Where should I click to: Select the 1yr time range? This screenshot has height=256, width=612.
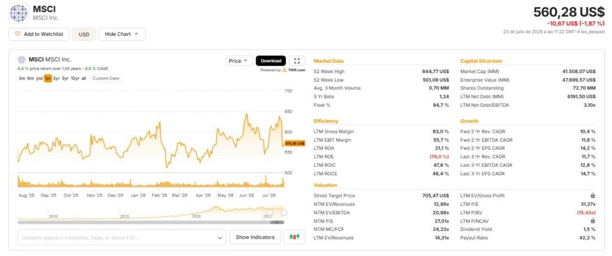pyautogui.click(x=48, y=78)
